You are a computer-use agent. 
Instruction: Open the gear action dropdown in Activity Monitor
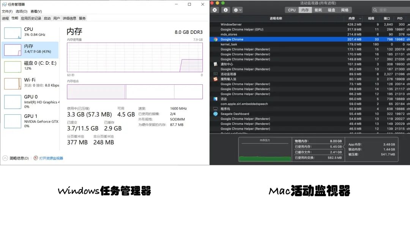coord(237,10)
